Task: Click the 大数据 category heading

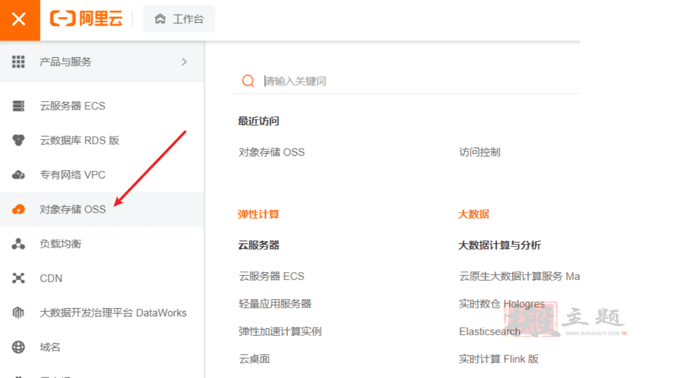Action: coord(474,214)
